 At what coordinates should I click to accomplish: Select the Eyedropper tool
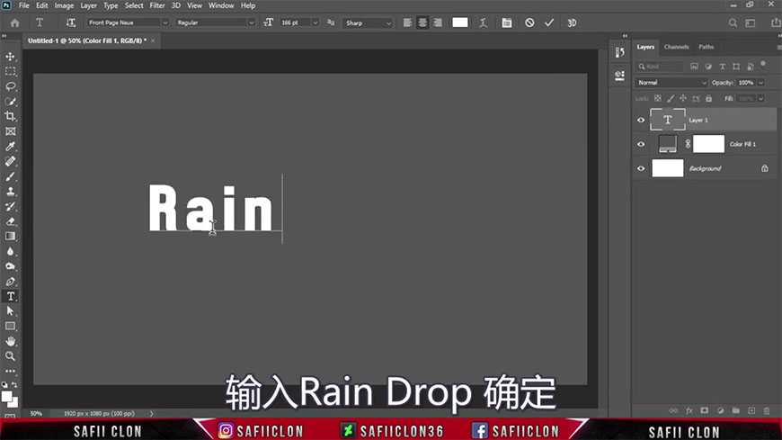tap(11, 146)
